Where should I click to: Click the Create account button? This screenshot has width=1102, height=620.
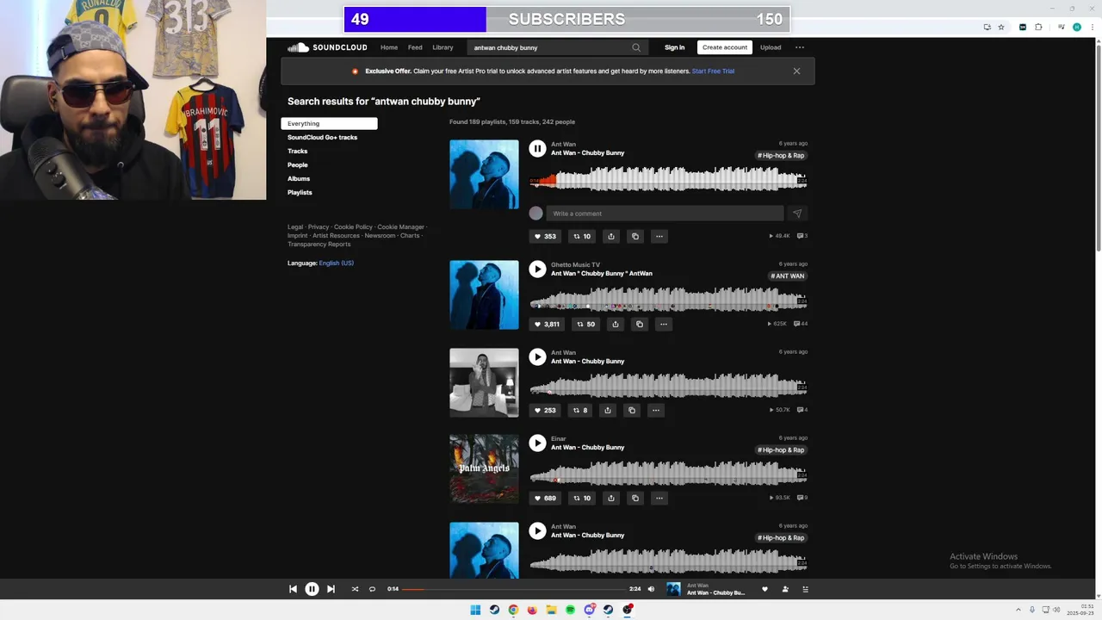725,47
